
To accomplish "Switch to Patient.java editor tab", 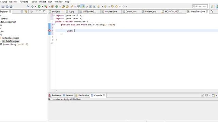I will (151, 12).
